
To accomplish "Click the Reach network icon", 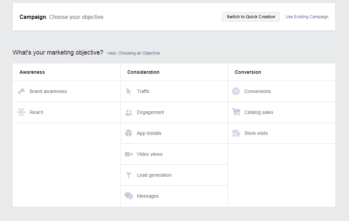I will (21, 112).
